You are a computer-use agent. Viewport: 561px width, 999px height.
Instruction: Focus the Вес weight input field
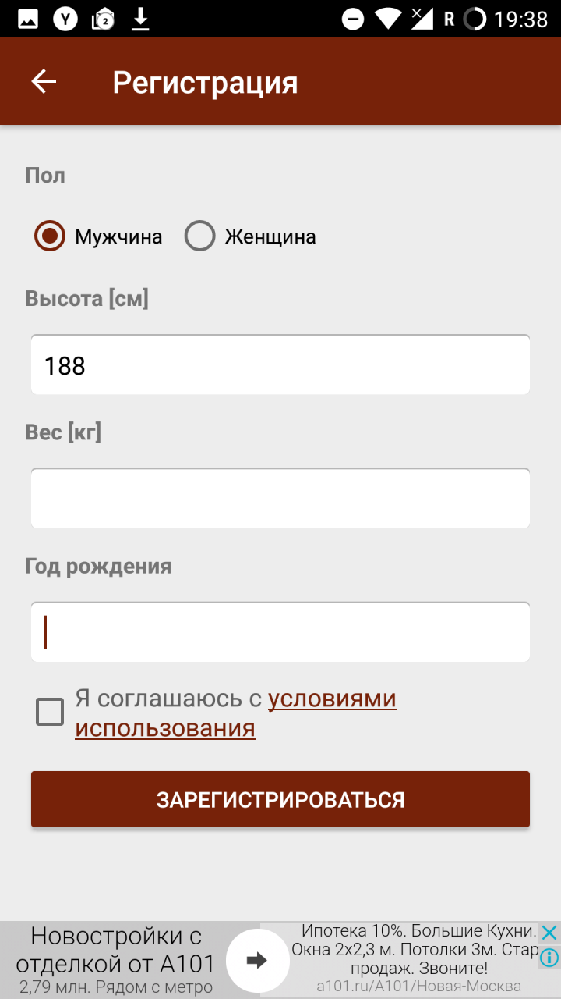[280, 499]
